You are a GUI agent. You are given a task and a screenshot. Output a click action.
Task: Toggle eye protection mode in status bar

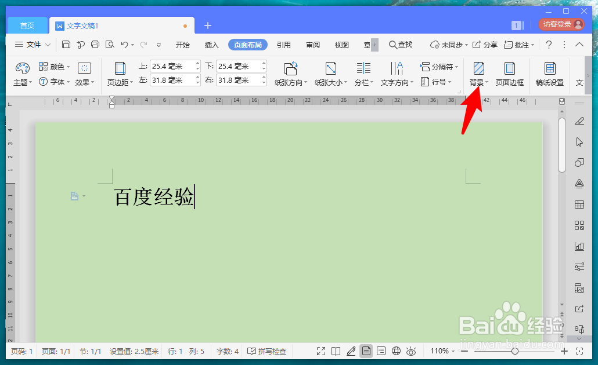(410, 351)
